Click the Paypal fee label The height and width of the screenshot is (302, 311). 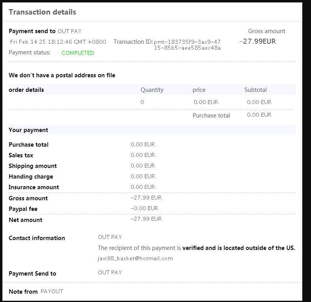pos(23,209)
